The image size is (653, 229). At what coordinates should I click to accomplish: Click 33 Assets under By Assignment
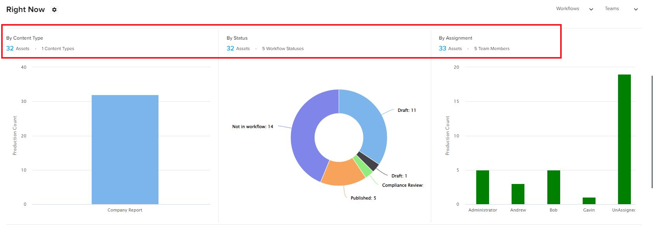[450, 49]
